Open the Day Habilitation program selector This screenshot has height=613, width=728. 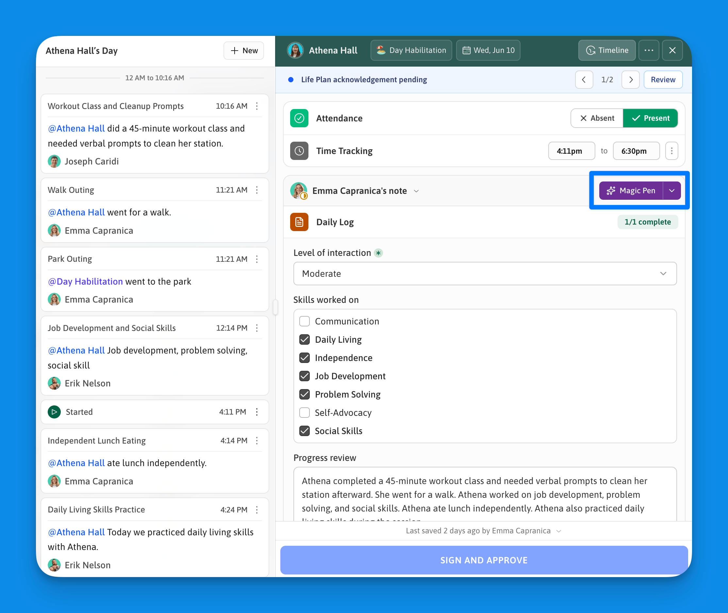coord(411,50)
